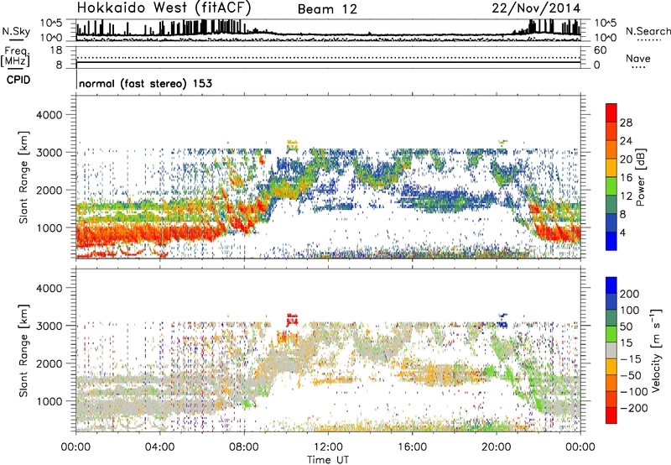
Task: Click the '00:00' label at the time axis end
Action: [580, 447]
